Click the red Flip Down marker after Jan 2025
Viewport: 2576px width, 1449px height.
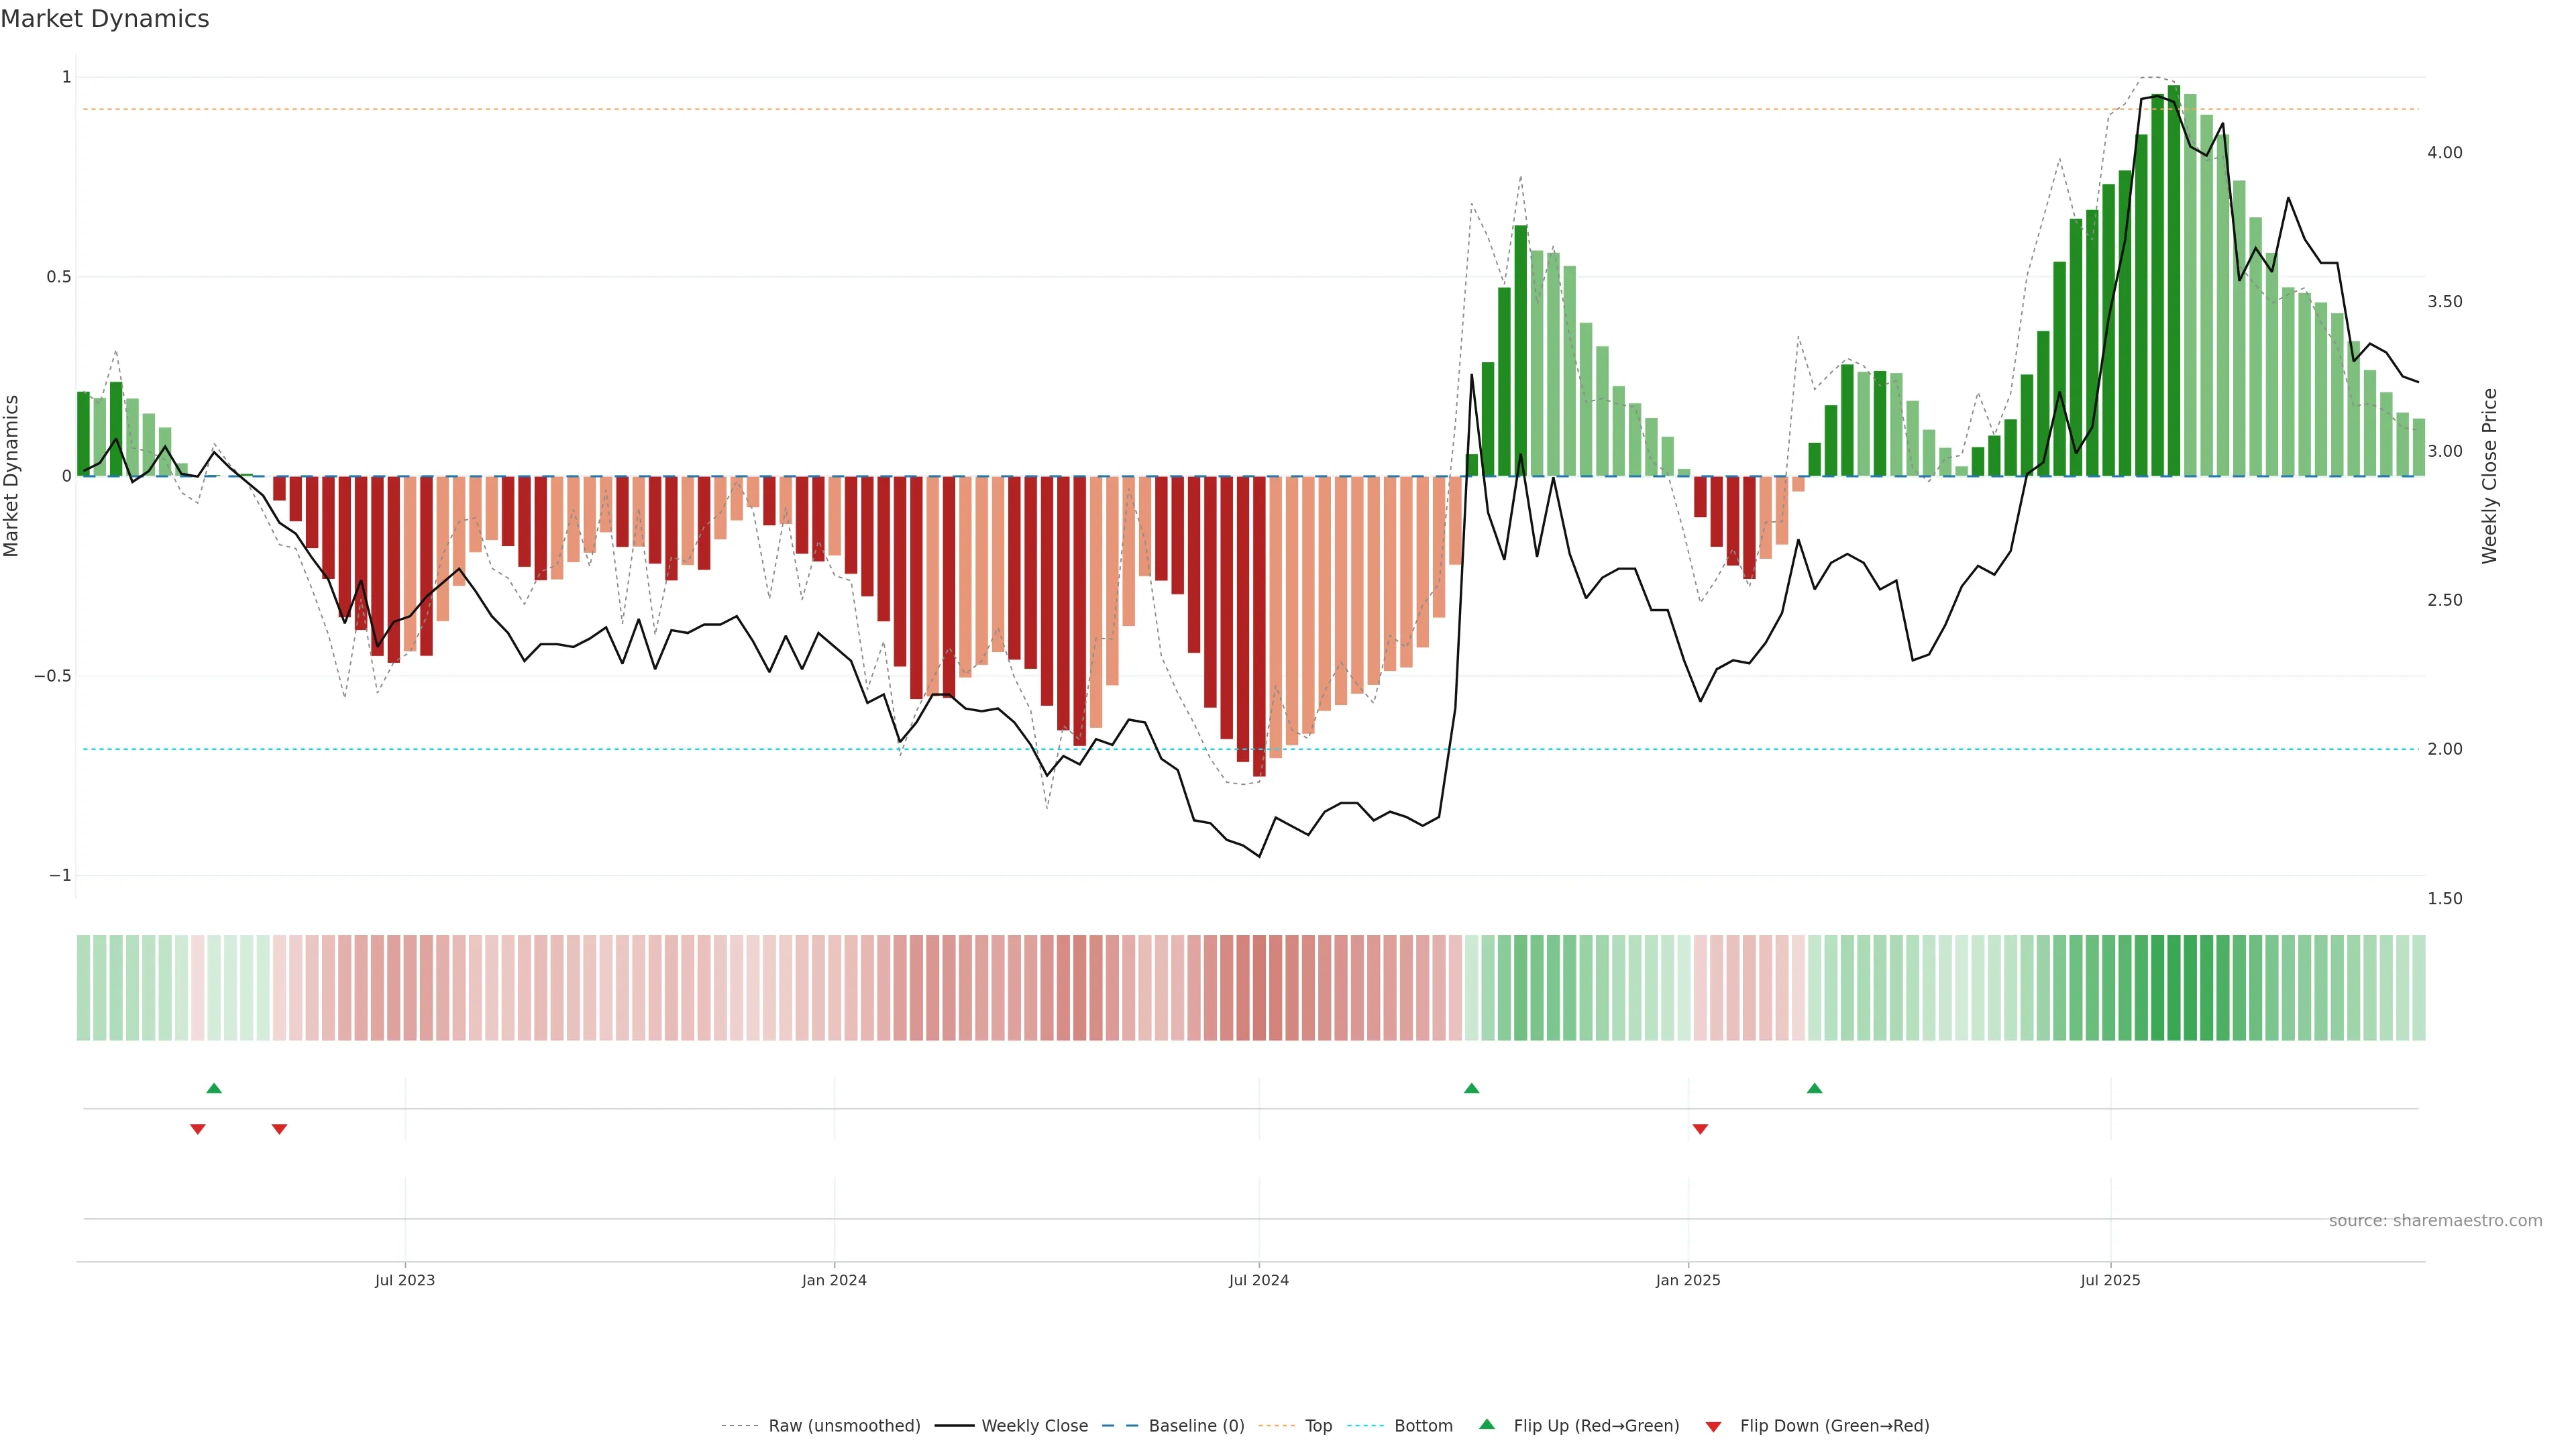tap(1700, 1129)
